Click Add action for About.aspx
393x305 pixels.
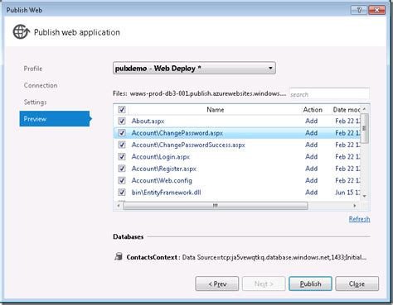pos(311,121)
